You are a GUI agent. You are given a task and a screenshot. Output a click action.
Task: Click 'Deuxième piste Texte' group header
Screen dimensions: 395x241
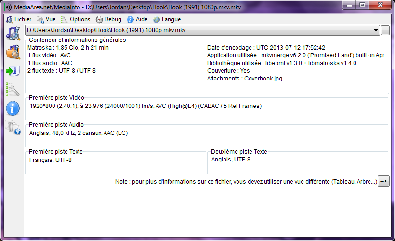click(239, 151)
